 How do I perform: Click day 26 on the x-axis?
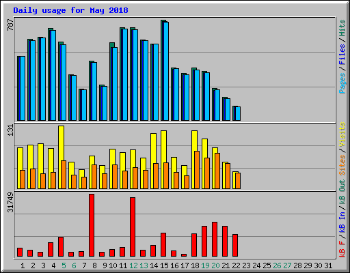(x=277, y=265)
